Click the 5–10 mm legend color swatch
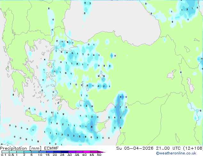This screenshot has width=203, height=156. click(35, 152)
